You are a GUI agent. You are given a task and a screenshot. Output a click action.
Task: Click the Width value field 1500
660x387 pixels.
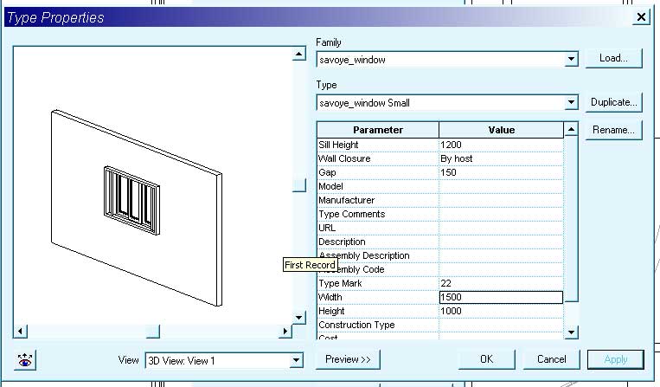(x=501, y=297)
